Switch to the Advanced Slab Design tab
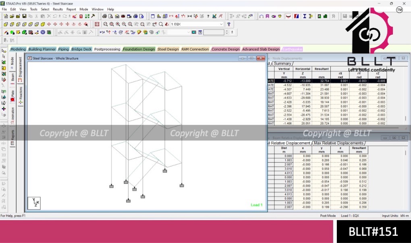The image size is (411, 243). tap(261, 49)
